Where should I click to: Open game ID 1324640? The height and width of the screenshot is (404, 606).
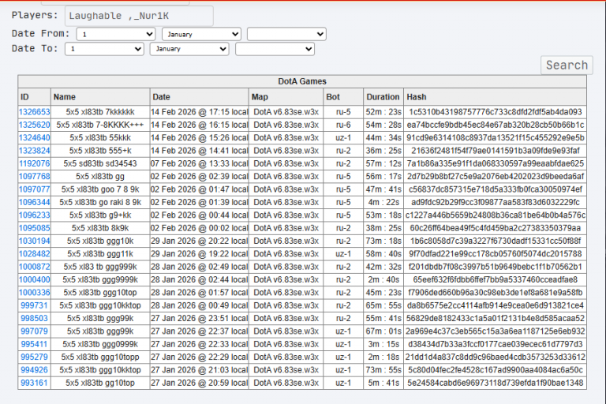coord(35,137)
